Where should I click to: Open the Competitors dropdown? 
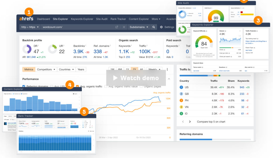[x=46, y=69]
